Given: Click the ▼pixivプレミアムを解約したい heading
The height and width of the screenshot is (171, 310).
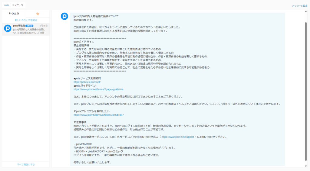Looking at the screenshot, I should [x=91, y=111].
